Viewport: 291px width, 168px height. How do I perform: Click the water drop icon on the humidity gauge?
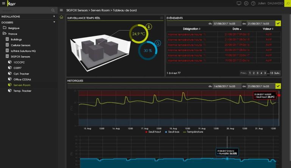click(158, 44)
